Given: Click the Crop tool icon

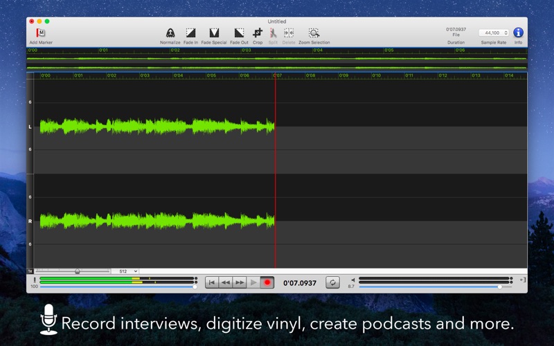Looking at the screenshot, I should [258, 33].
